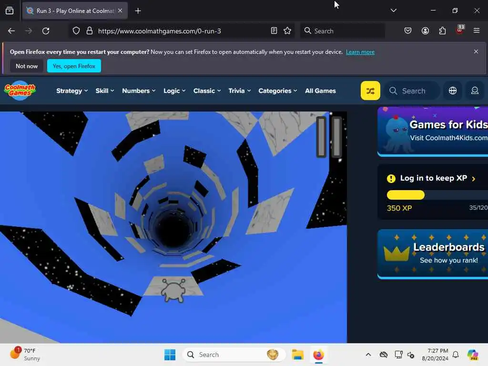
Task: Expand the Classic menu
Action: point(207,91)
